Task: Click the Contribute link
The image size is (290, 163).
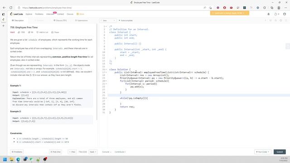Action: click(x=120, y=152)
